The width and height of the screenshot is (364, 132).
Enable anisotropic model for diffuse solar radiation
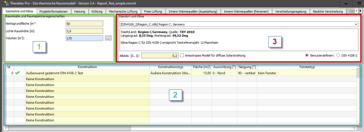(x=182, y=55)
